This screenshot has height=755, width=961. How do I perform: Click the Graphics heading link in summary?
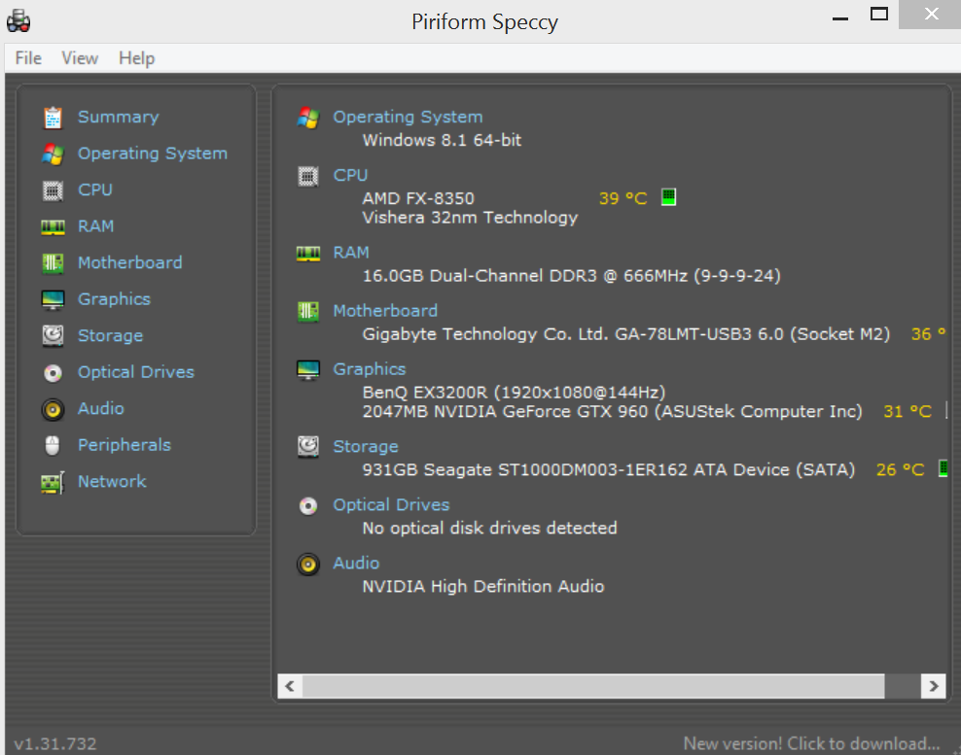click(x=370, y=369)
